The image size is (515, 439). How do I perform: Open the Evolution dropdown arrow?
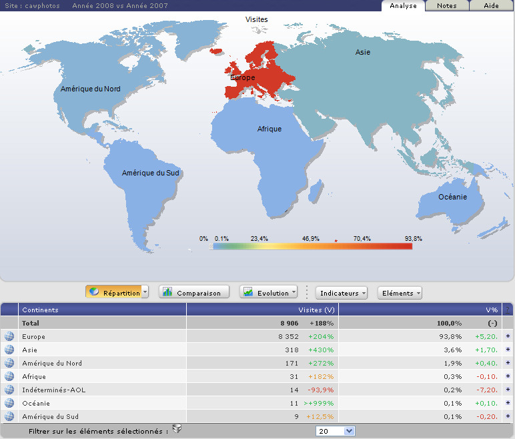[294, 292]
